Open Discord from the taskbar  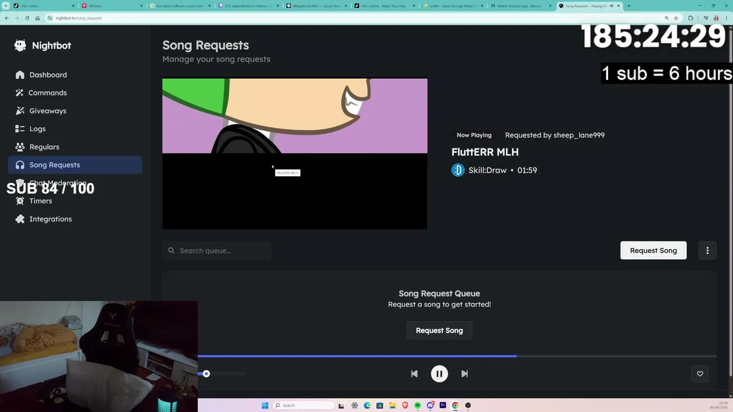click(x=430, y=405)
